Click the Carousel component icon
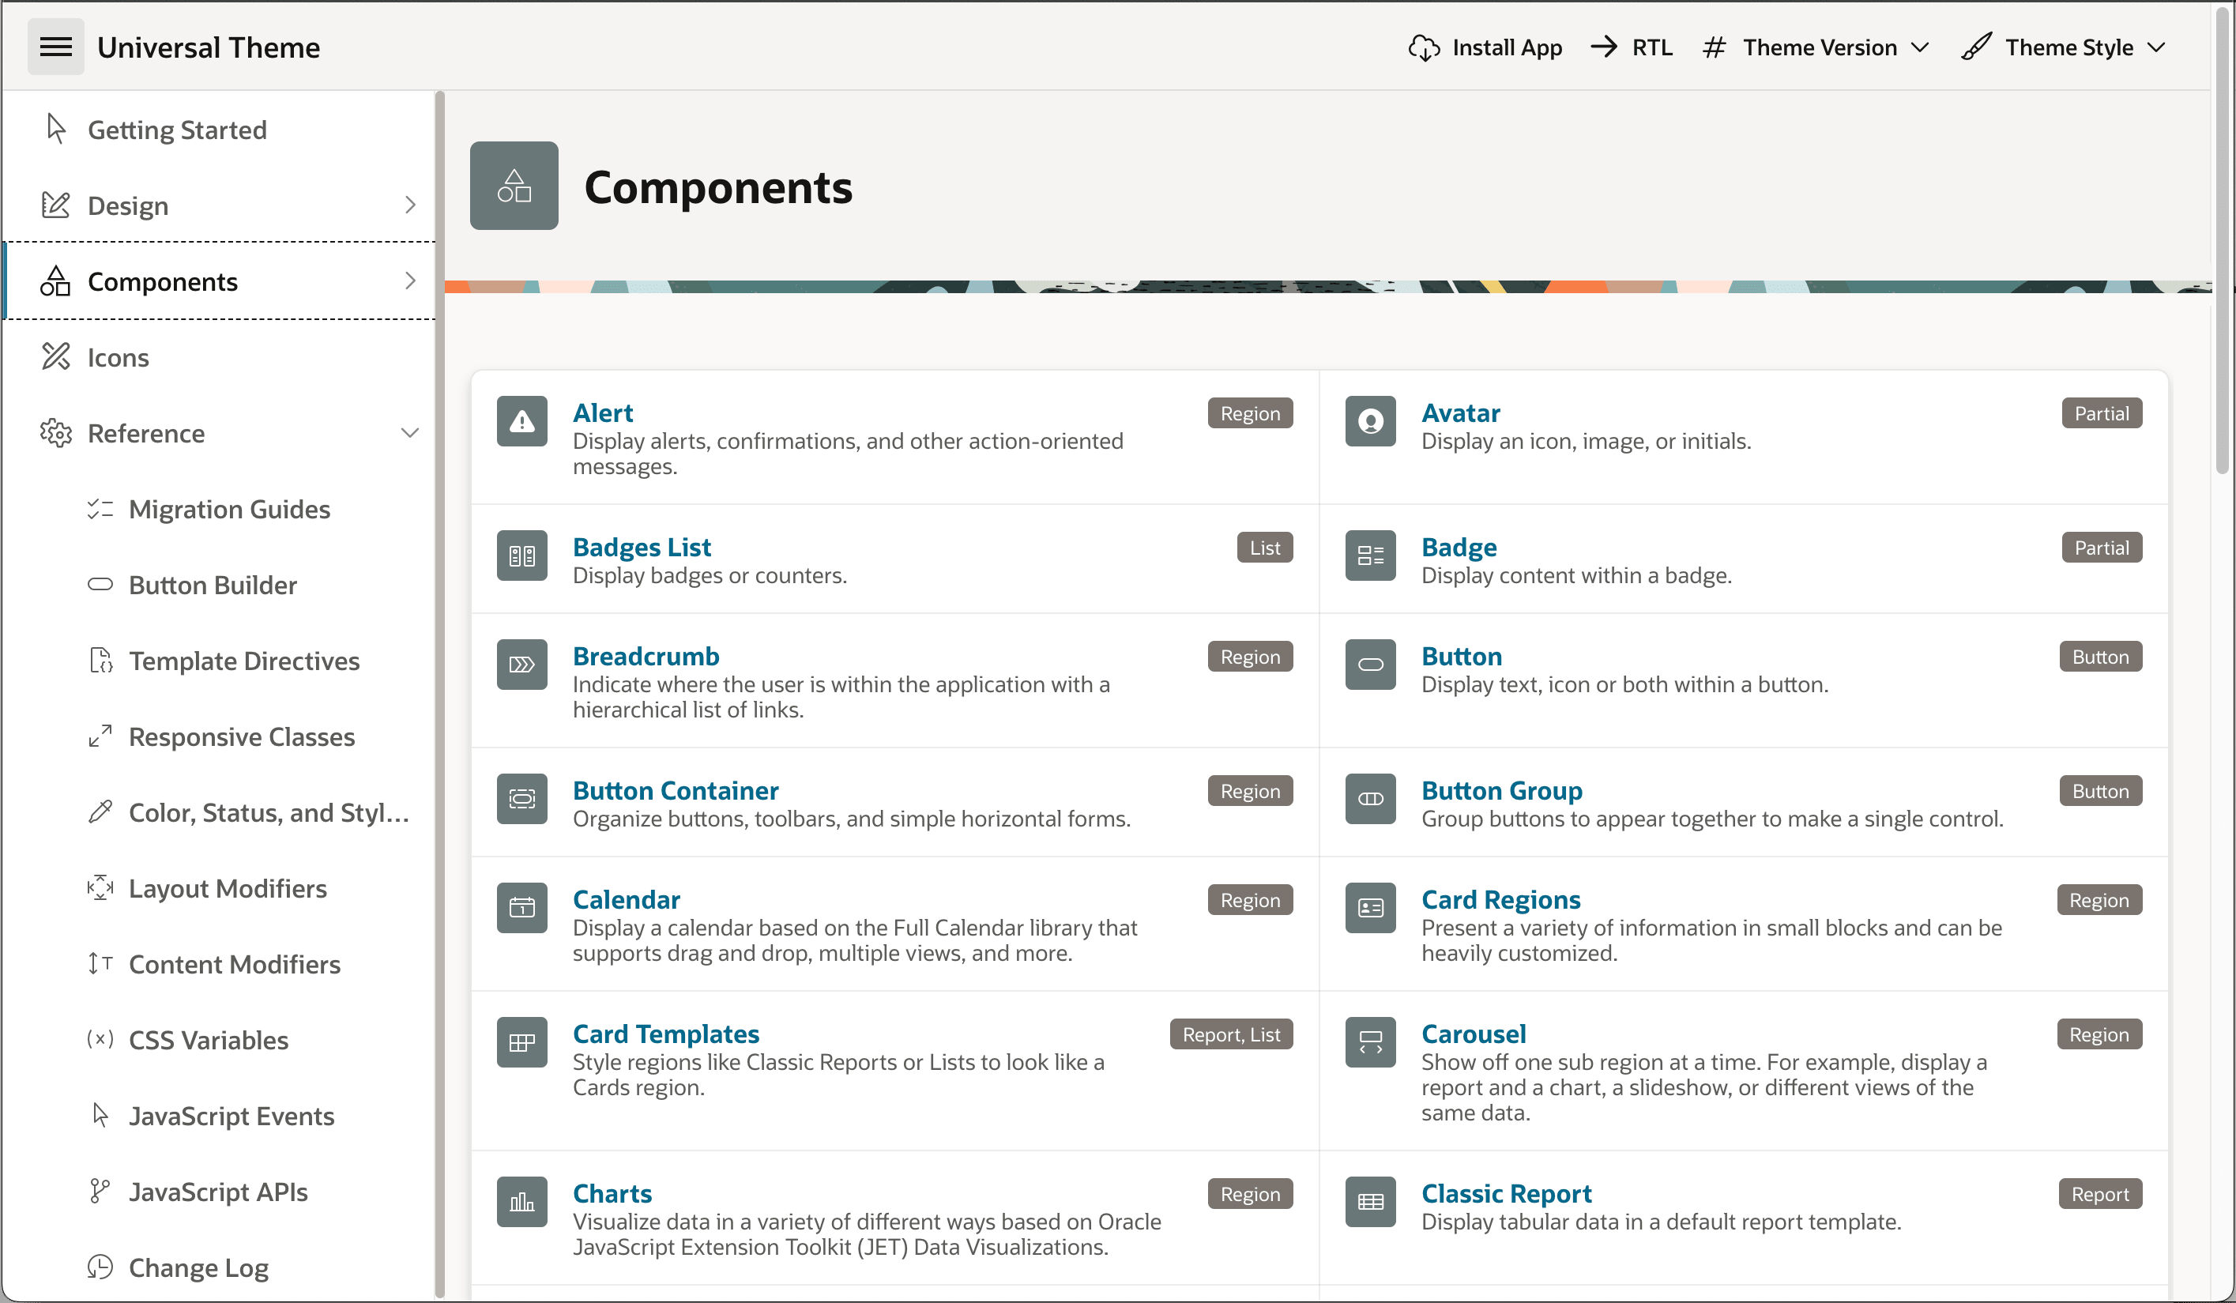This screenshot has width=2236, height=1303. coord(1370,1042)
